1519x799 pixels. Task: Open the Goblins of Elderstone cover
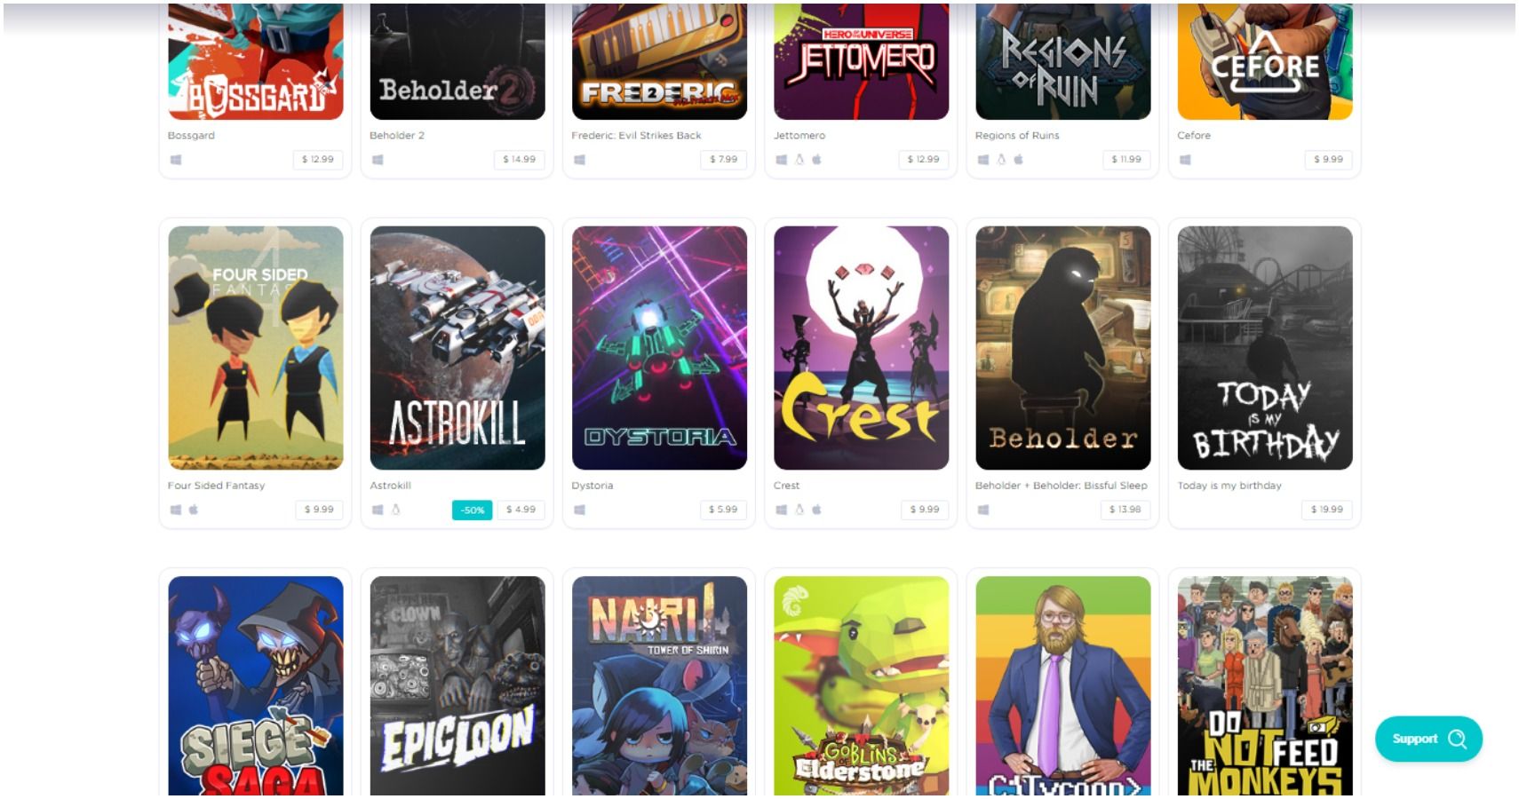861,685
